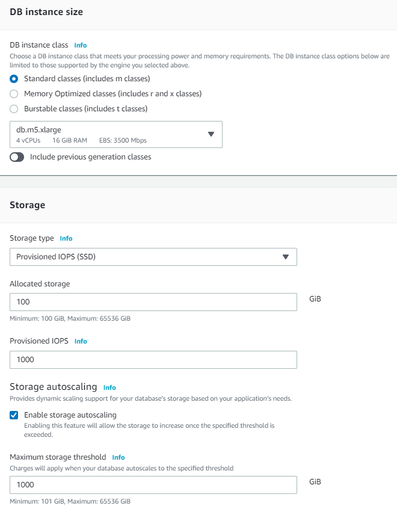Focus the Allocated storage input field
The image size is (397, 512).
(x=153, y=302)
